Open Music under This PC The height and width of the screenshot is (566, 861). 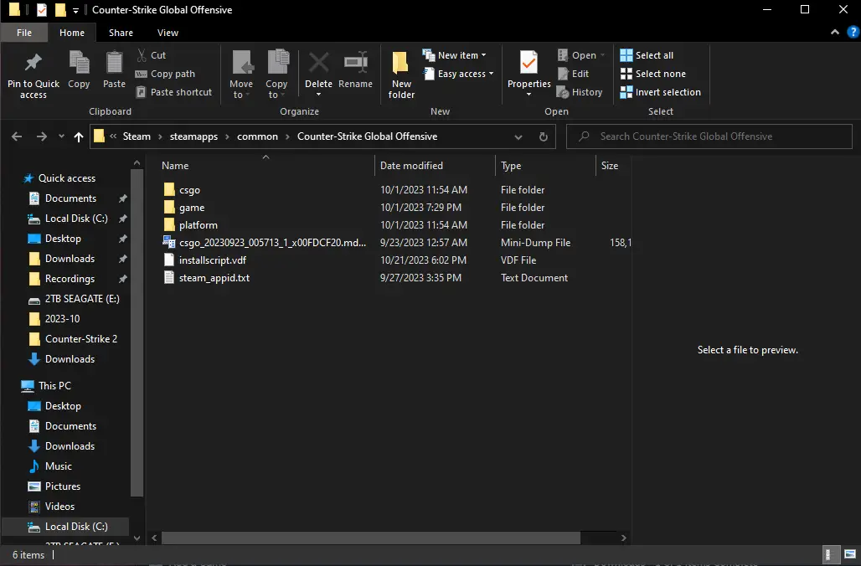tap(58, 466)
